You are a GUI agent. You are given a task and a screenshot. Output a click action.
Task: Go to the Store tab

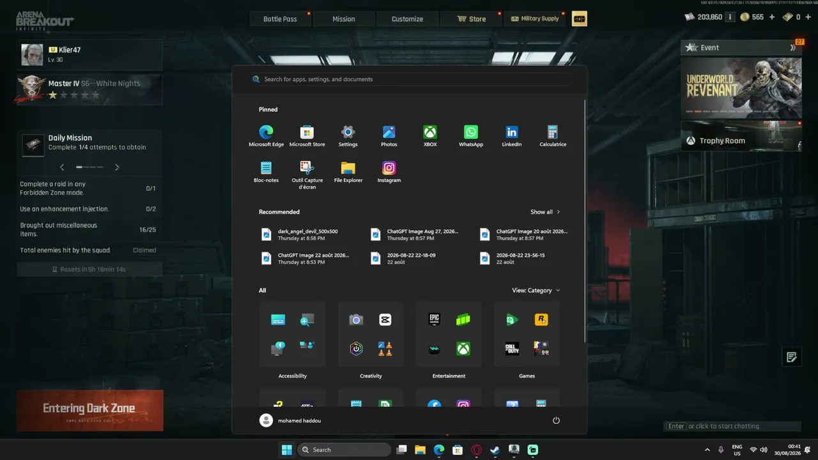471,19
